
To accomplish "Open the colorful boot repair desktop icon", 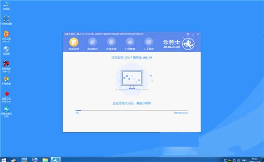I will coord(6,81).
